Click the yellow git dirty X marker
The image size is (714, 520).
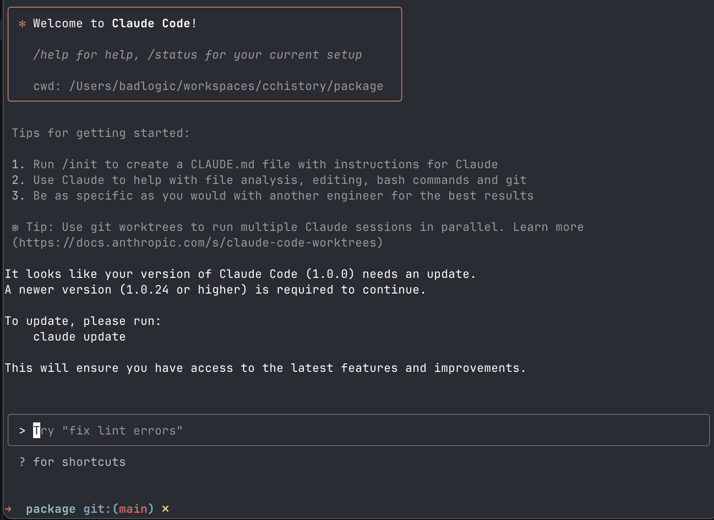pyautogui.click(x=166, y=509)
